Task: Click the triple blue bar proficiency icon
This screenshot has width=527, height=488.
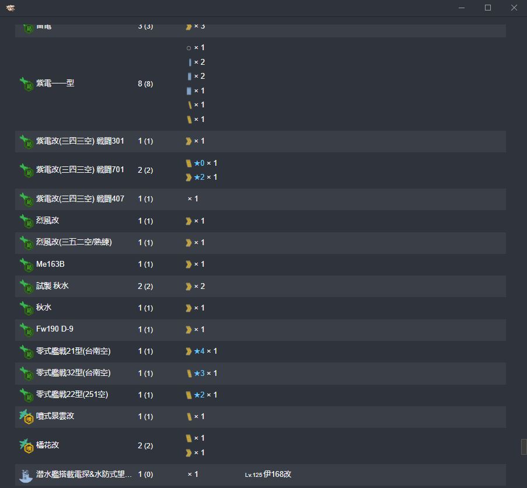Action: point(189,91)
